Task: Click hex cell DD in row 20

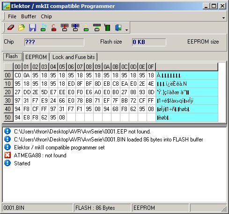Action: [x=27, y=92]
